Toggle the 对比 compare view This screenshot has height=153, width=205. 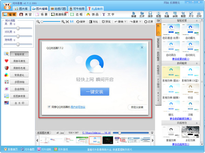click(x=93, y=22)
